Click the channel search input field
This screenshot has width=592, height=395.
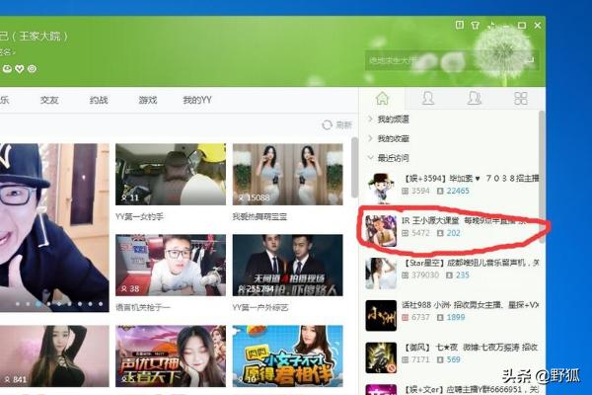tap(444, 59)
